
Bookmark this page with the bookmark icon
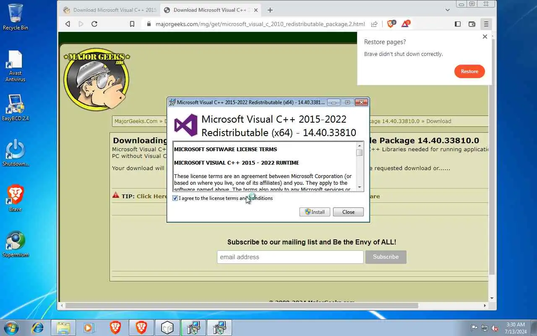[x=132, y=24]
